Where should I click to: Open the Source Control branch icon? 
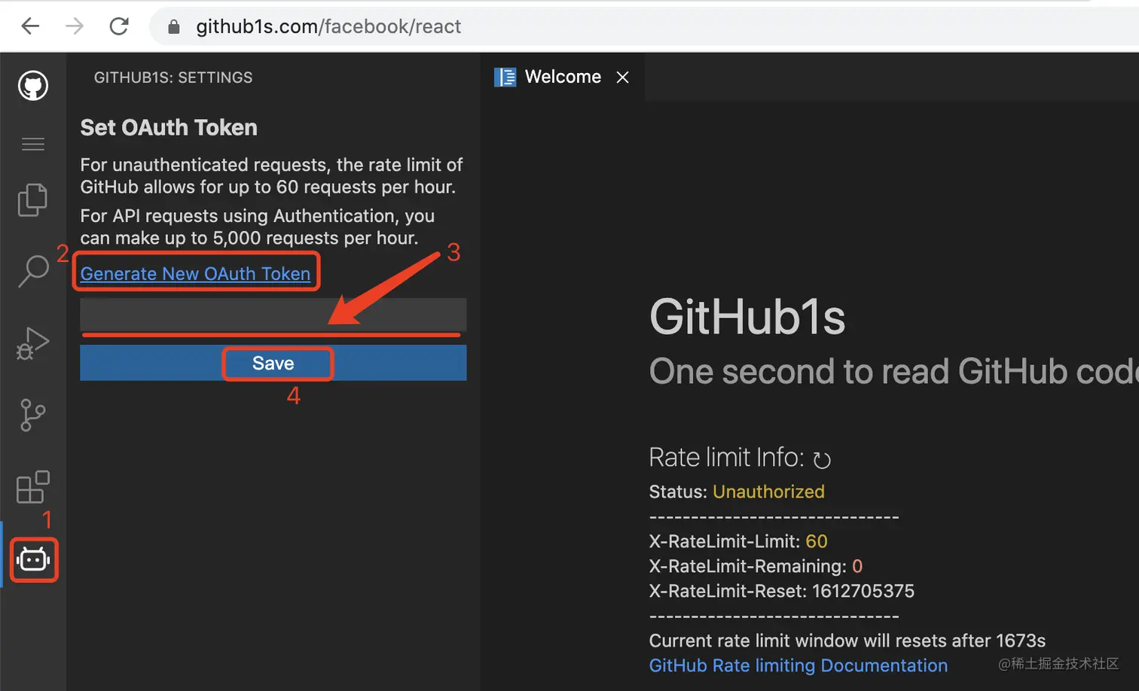[x=32, y=415]
